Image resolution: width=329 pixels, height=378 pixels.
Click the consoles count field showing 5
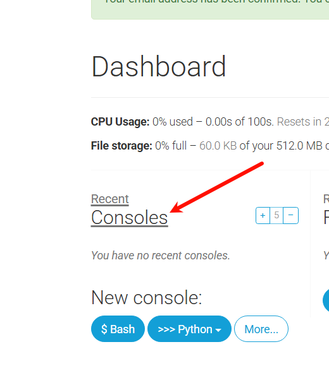[x=276, y=215]
